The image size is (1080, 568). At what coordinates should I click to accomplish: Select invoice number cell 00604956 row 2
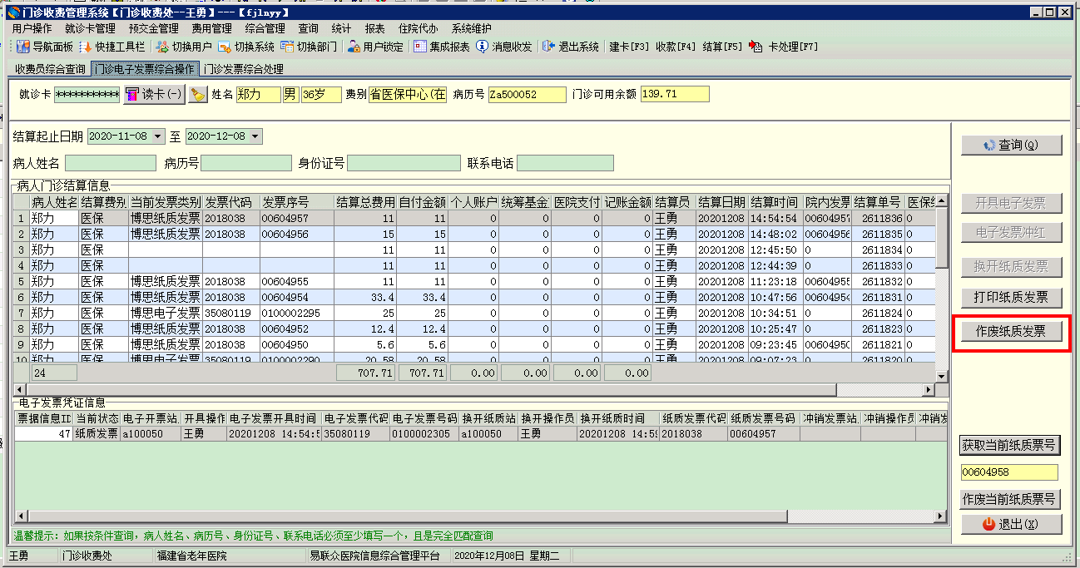[x=296, y=234]
